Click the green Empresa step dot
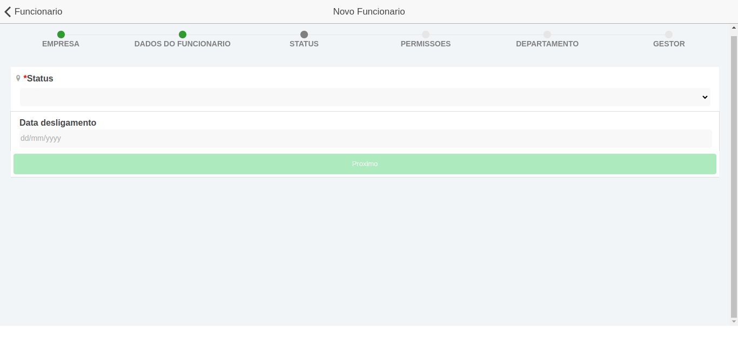738x349 pixels. 61,35
